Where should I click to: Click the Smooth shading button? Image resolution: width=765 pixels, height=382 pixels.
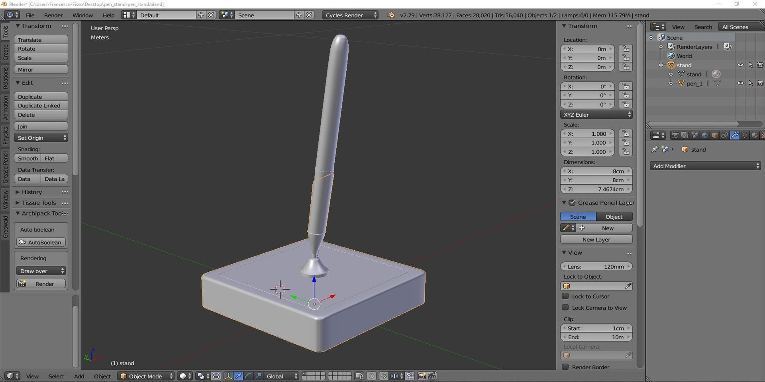pyautogui.click(x=27, y=158)
